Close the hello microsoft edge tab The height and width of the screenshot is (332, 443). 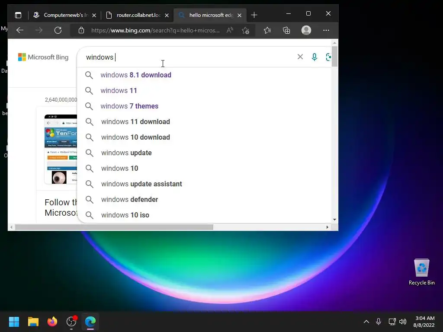pyautogui.click(x=240, y=15)
